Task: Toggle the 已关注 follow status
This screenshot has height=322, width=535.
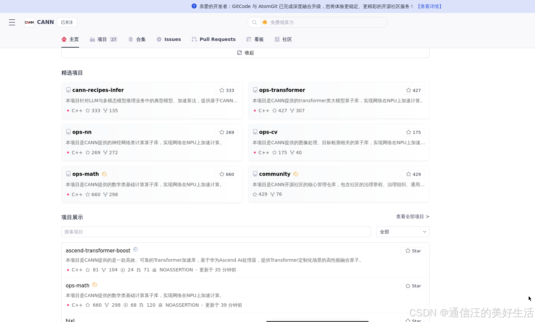Action: [x=67, y=22]
